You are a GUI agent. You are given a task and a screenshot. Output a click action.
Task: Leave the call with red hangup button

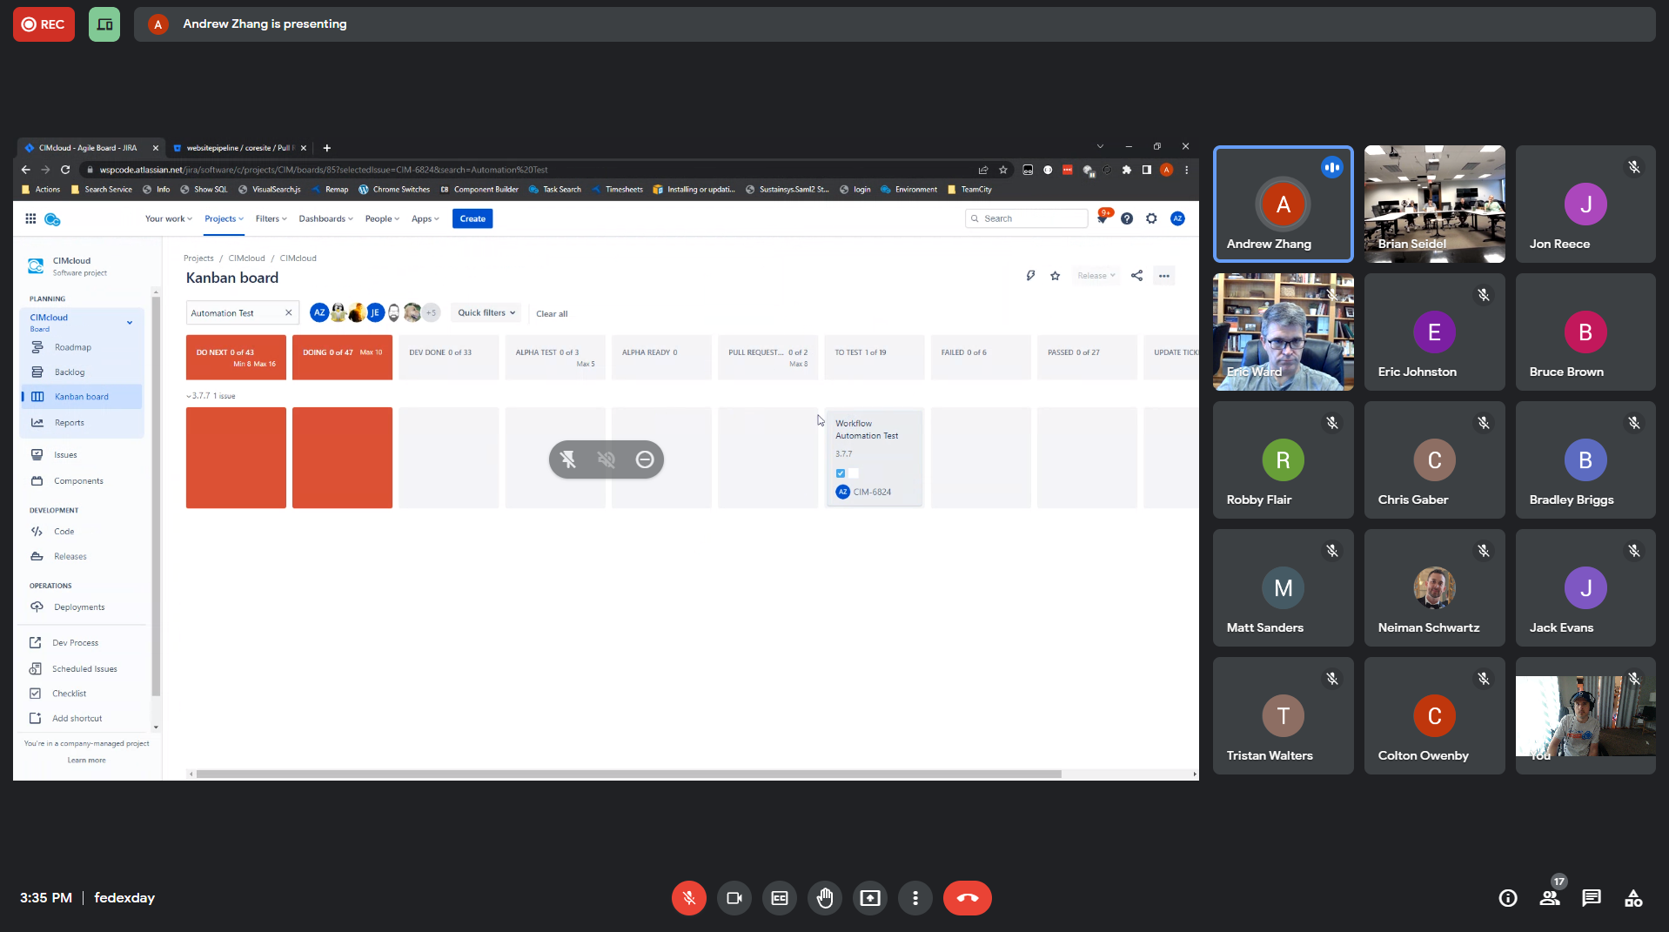(x=967, y=898)
